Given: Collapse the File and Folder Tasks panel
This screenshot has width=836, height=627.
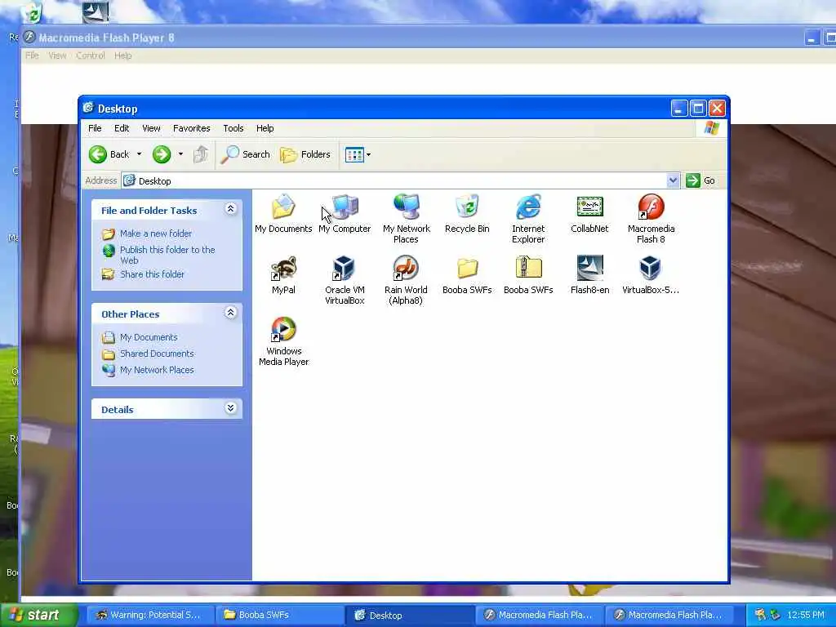Looking at the screenshot, I should [230, 209].
